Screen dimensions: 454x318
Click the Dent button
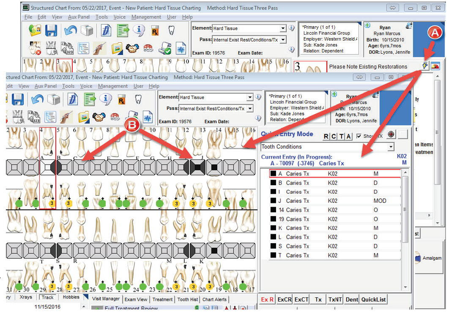352,299
